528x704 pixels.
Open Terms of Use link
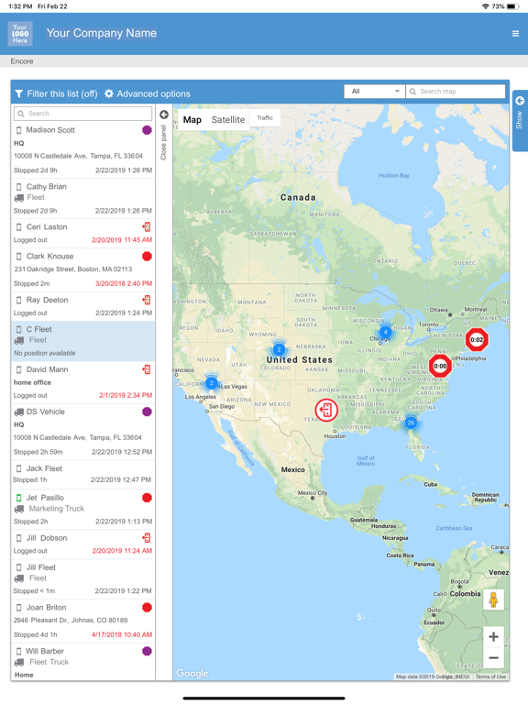point(490,676)
